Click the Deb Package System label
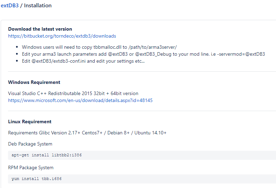 tap(30, 144)
